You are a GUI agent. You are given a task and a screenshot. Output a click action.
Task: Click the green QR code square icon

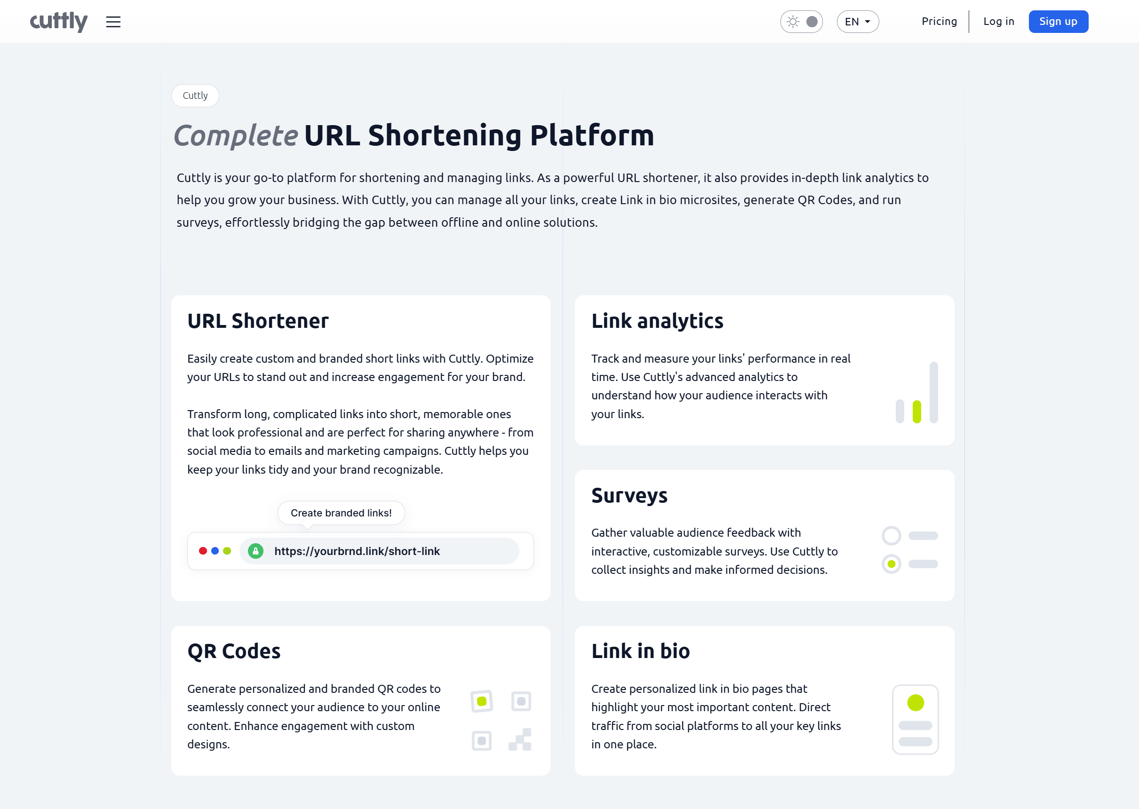pos(481,701)
